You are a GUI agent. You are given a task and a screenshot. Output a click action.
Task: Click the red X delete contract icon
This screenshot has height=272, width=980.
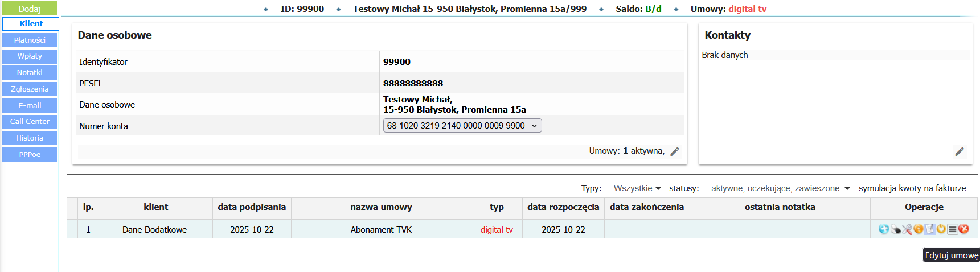(x=963, y=229)
